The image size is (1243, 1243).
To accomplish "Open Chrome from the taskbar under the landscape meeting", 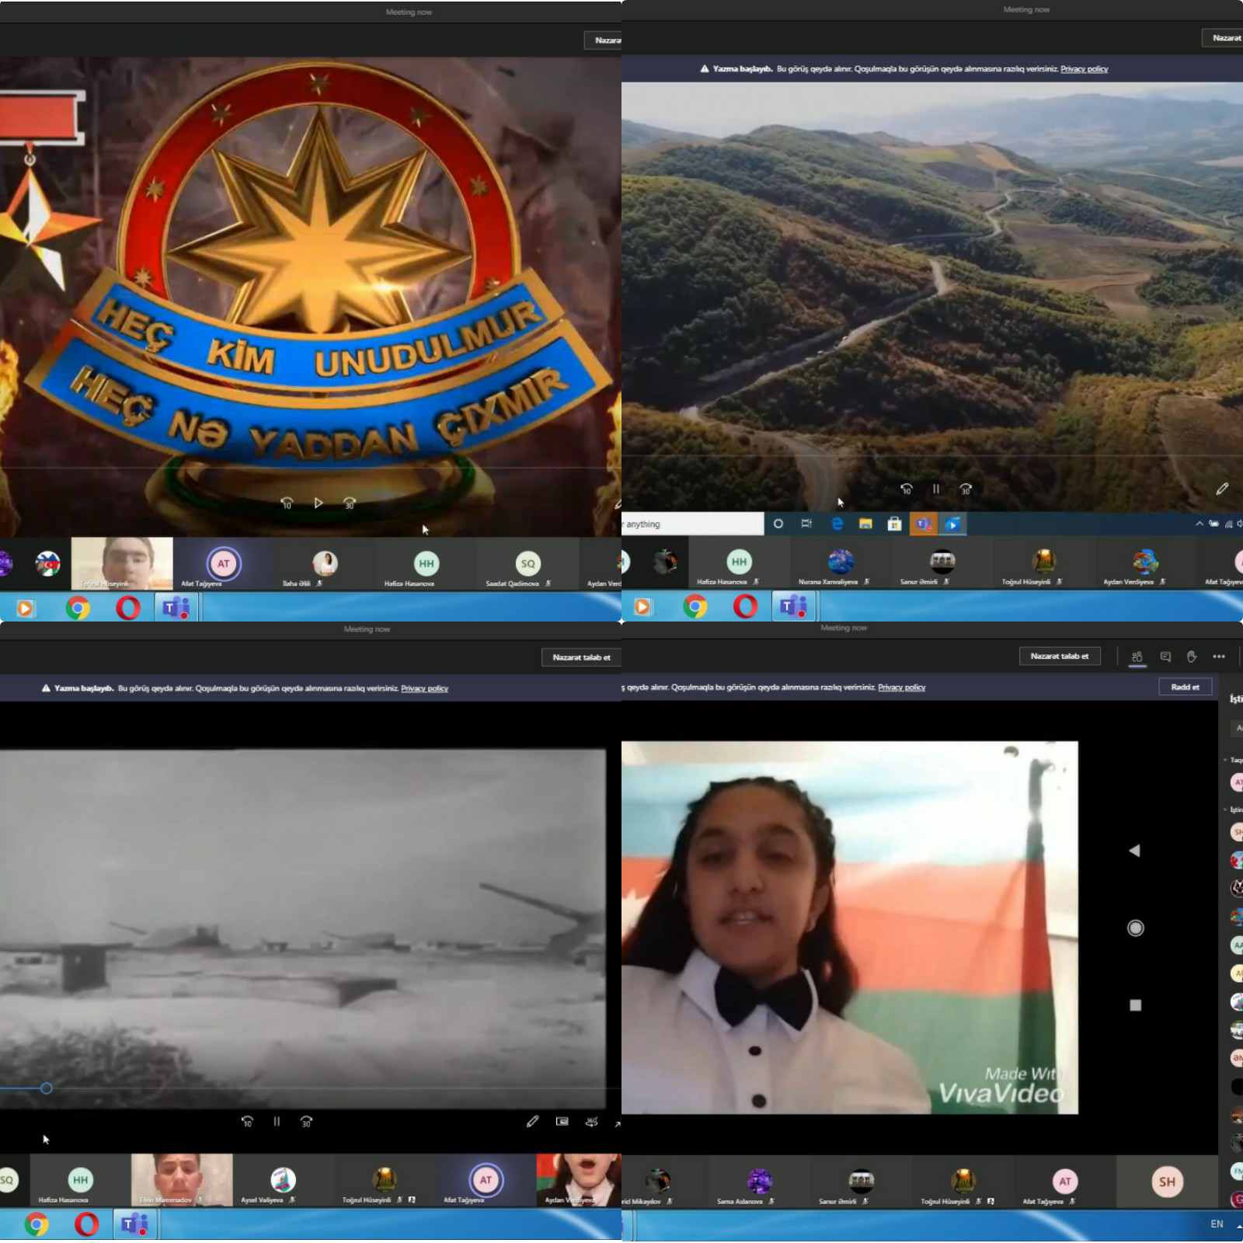I will (695, 606).
